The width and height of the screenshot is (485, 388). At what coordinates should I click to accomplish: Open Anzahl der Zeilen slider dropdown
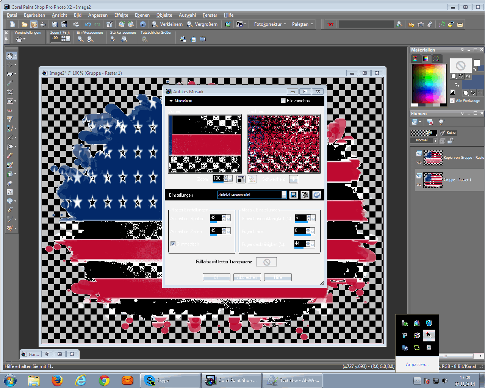tap(228, 231)
